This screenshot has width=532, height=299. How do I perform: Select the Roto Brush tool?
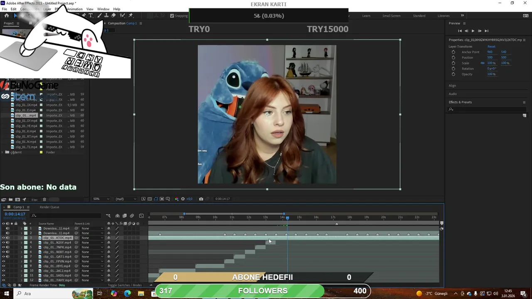click(123, 15)
